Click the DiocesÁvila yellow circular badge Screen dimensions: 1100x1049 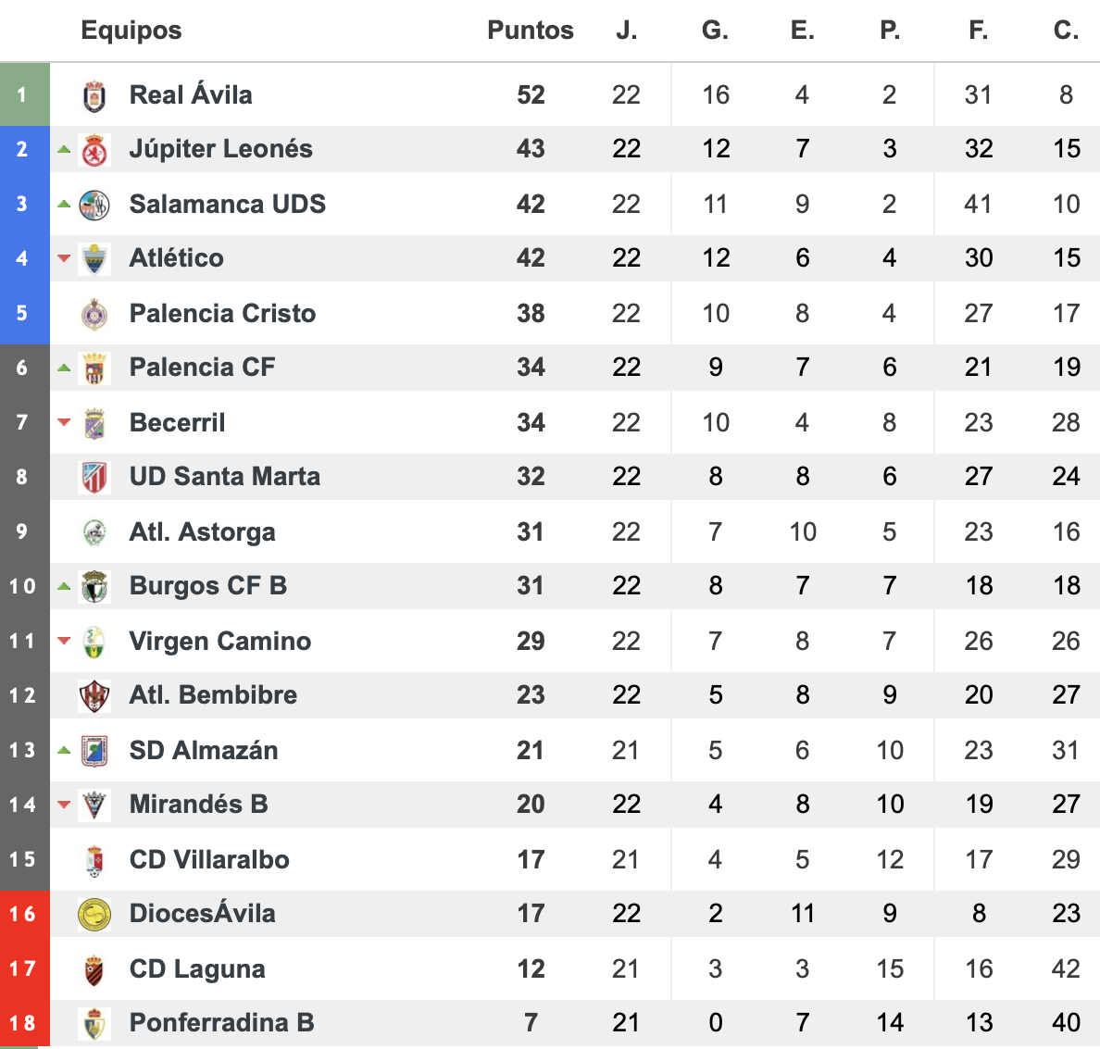tap(94, 914)
